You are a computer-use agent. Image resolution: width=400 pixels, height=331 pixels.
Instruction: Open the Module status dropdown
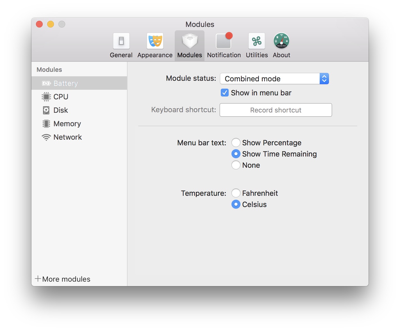pos(324,79)
